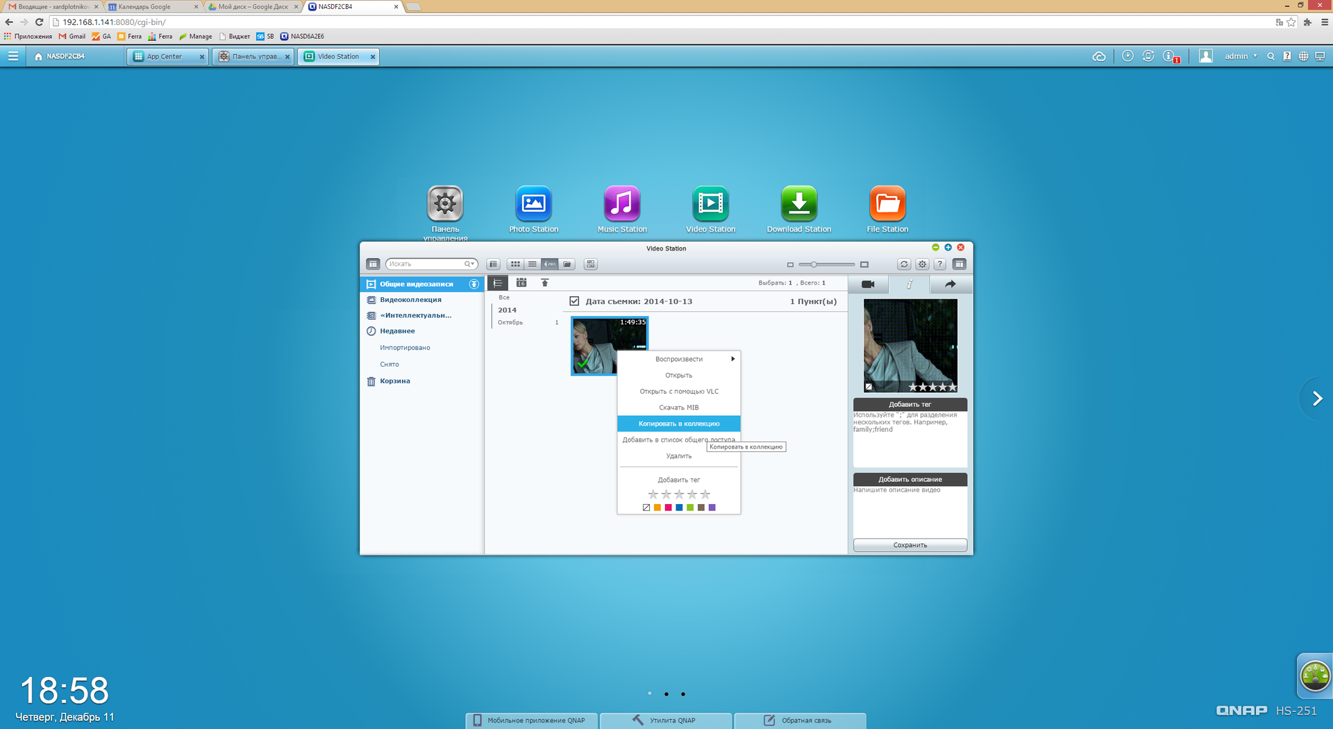Switch to thumbnail grid view
The image size is (1333, 729).
[514, 265]
